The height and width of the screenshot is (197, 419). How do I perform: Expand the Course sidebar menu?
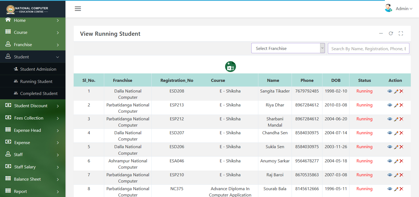[33, 32]
